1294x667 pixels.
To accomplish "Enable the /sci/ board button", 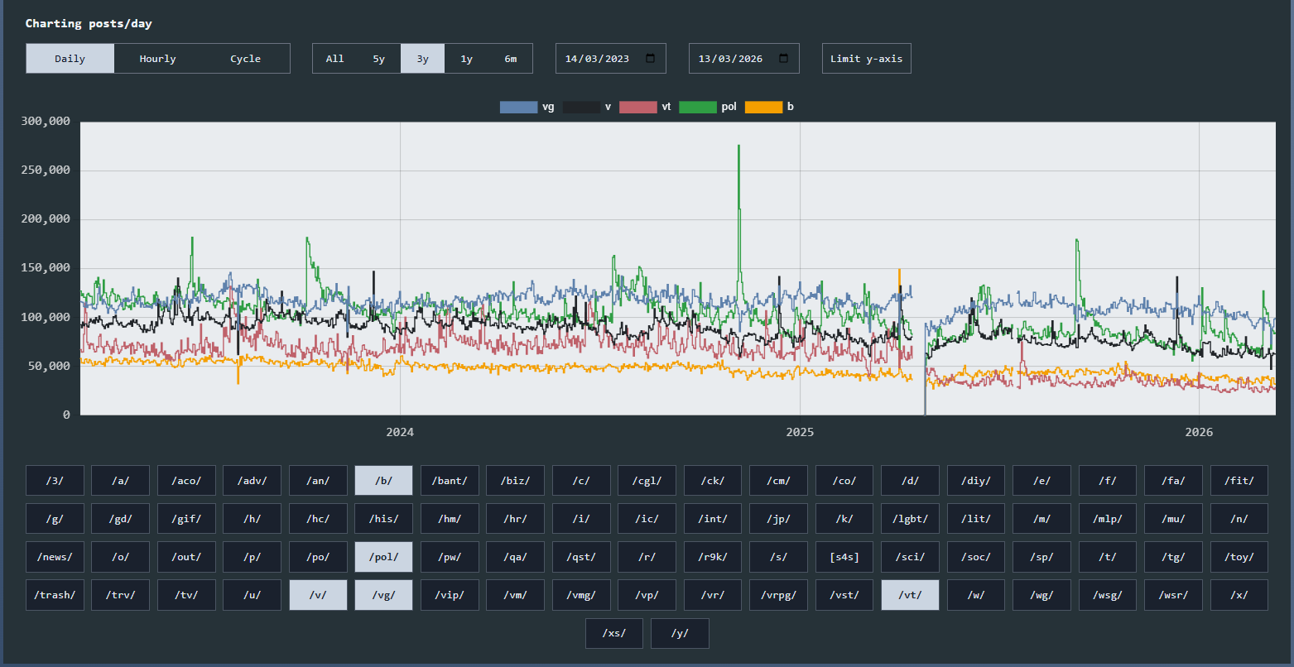I will coord(911,557).
